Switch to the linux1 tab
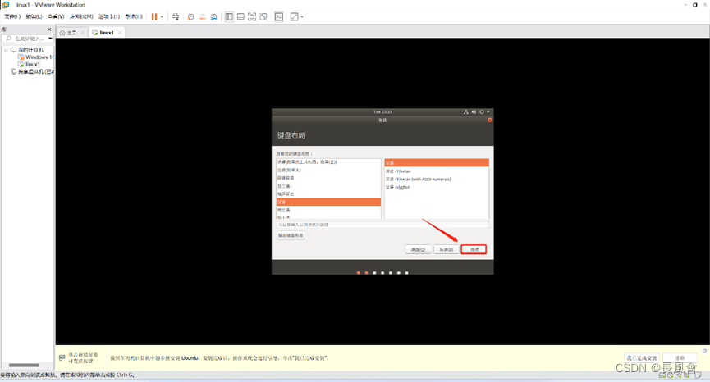This screenshot has height=382, width=710. click(103, 33)
